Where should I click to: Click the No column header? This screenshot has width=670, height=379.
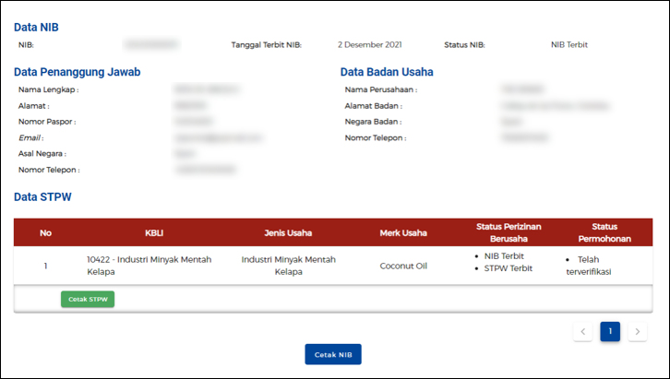click(x=45, y=232)
